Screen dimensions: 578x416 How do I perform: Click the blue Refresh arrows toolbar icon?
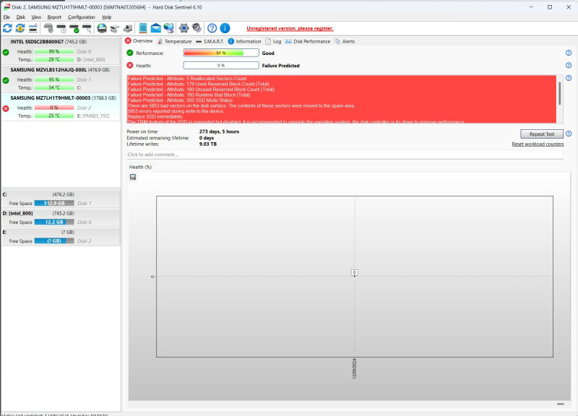pos(7,28)
